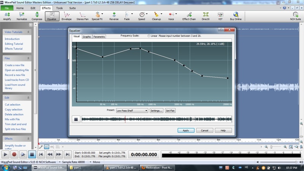Image resolution: width=304 pixels, height=171 pixels.
Task: Click the main Stop transport button
Action: click(32, 155)
